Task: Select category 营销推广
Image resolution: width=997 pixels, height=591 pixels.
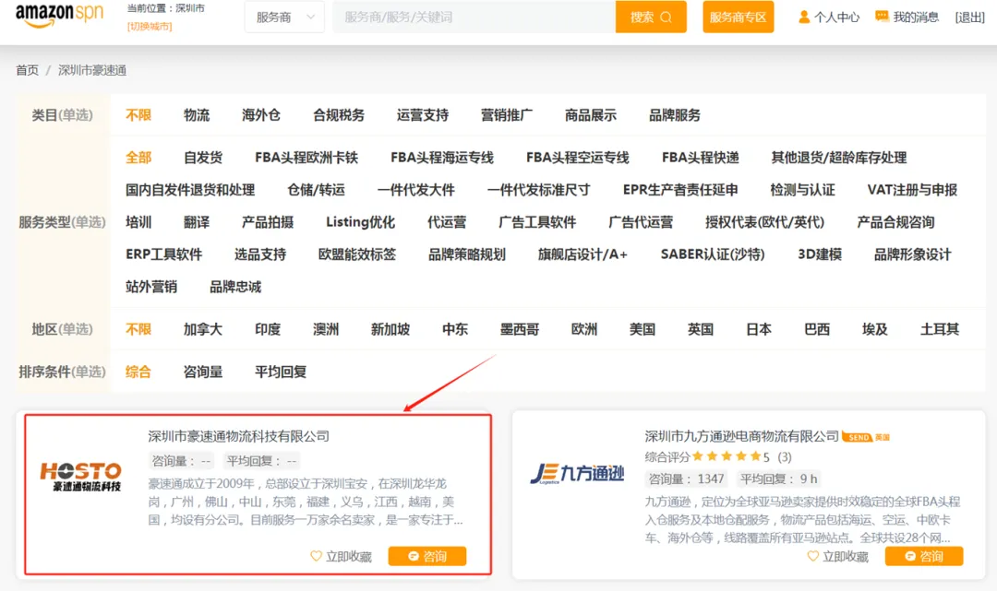Action: pyautogui.click(x=506, y=115)
